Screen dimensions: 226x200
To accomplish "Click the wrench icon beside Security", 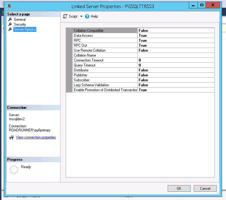I will (10, 24).
